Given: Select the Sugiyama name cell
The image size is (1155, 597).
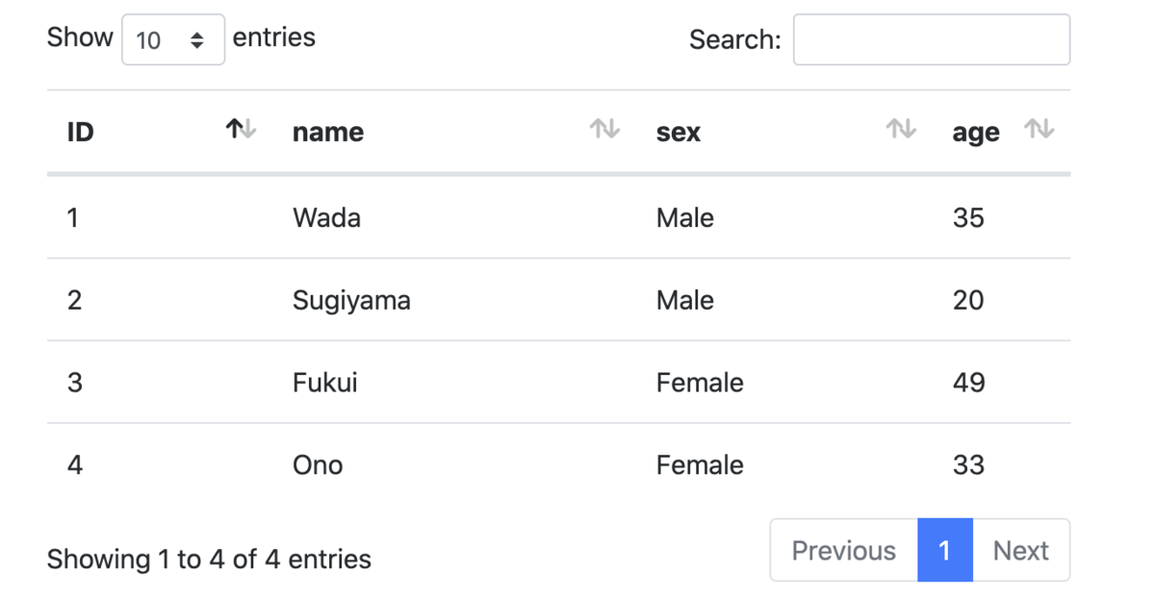Looking at the screenshot, I should pos(351,301).
